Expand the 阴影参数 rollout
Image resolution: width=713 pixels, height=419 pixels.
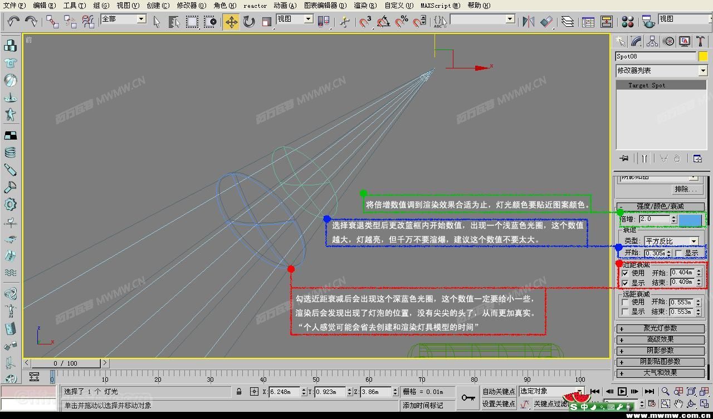pyautogui.click(x=660, y=351)
